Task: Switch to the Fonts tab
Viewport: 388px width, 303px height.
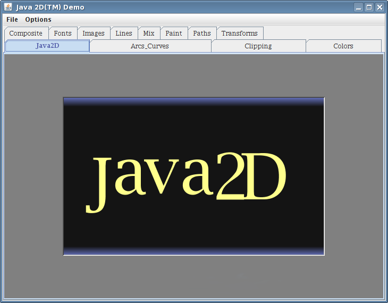Action: [x=63, y=33]
